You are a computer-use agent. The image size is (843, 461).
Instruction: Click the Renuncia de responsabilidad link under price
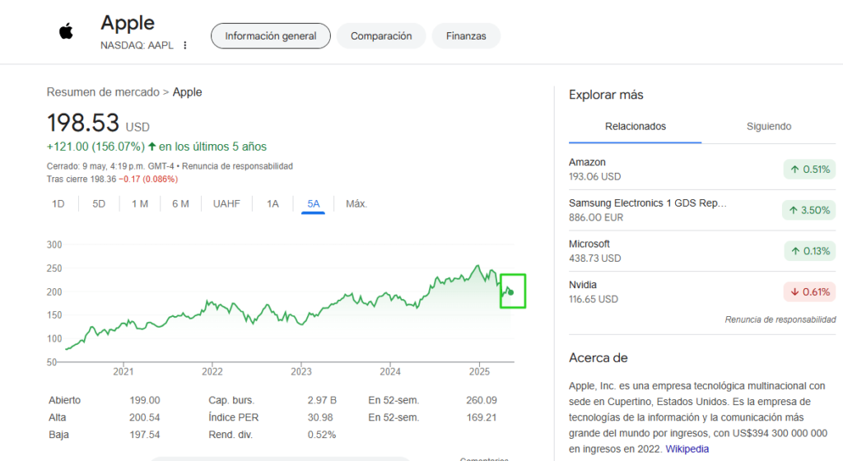point(237,166)
